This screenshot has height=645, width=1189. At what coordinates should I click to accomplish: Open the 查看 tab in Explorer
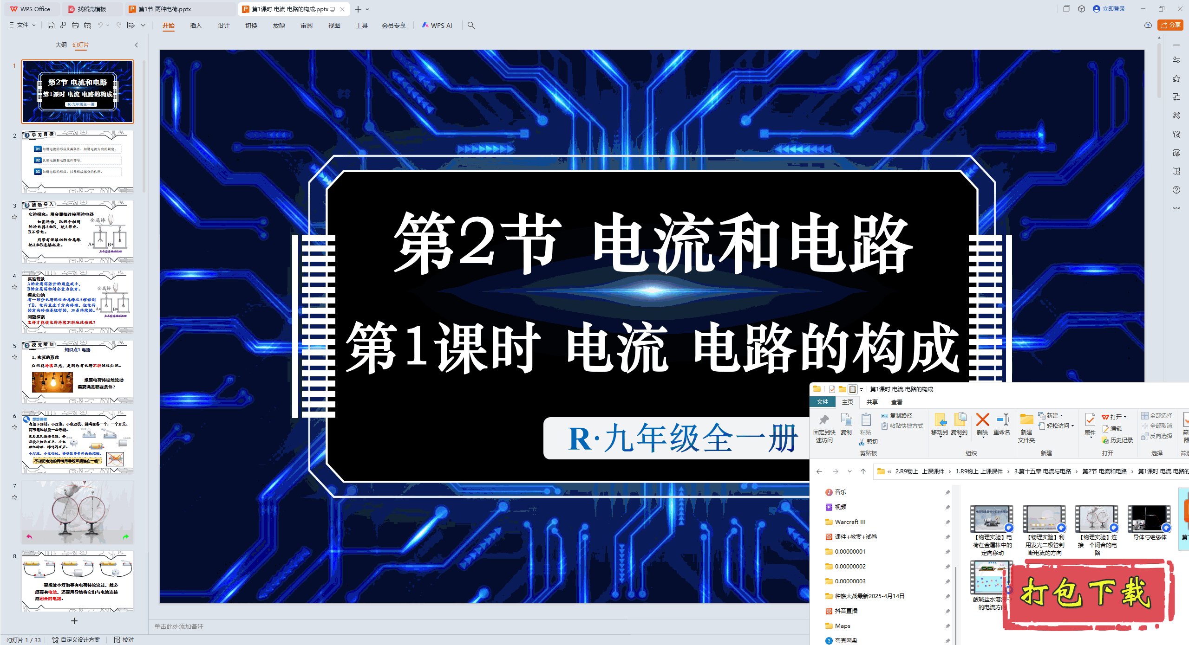coord(897,402)
